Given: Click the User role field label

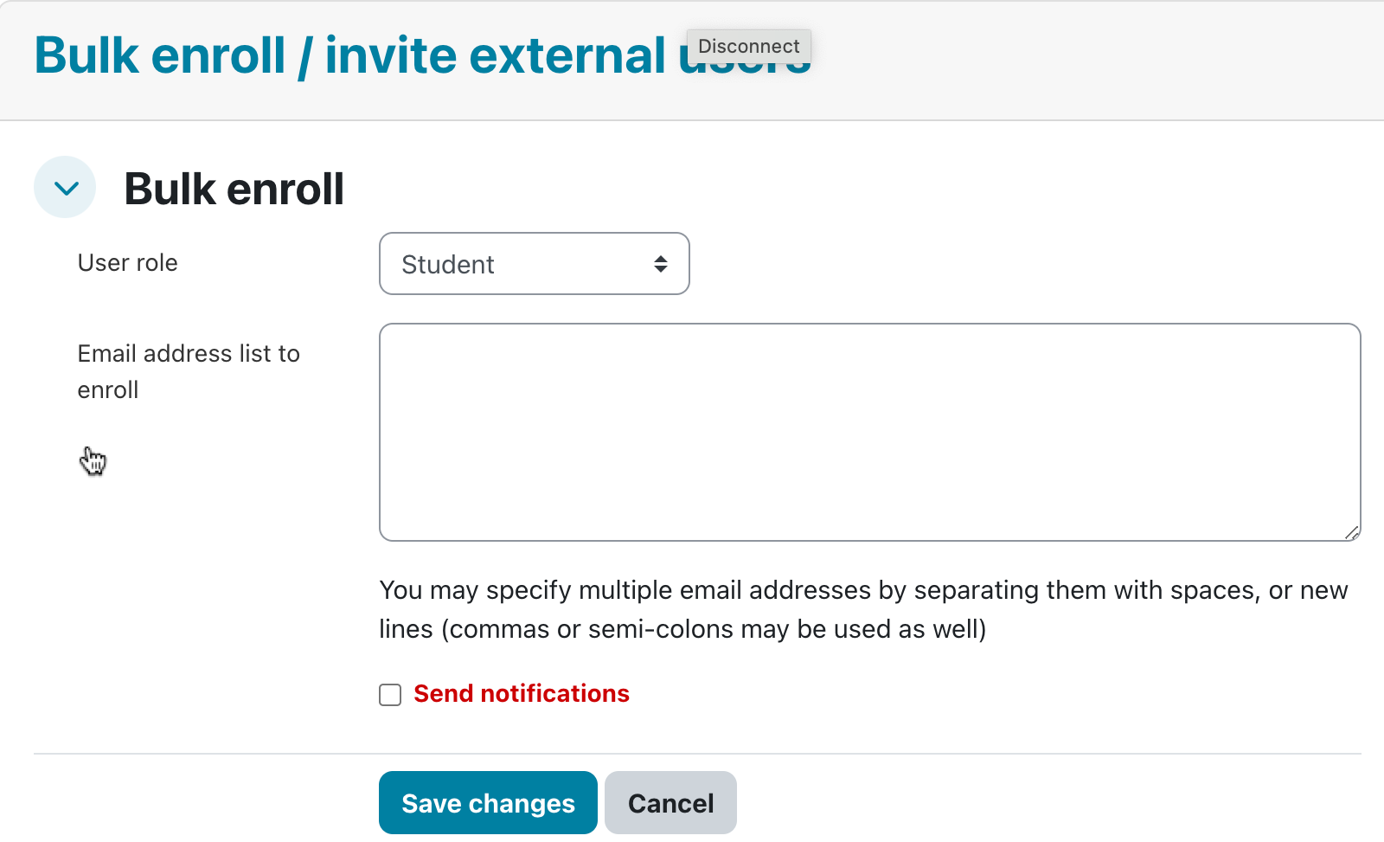Looking at the screenshot, I should pyautogui.click(x=127, y=263).
